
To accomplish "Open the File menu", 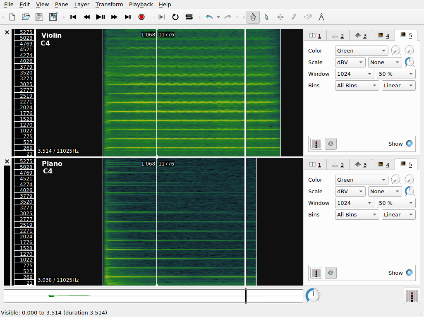I will coord(9,4).
